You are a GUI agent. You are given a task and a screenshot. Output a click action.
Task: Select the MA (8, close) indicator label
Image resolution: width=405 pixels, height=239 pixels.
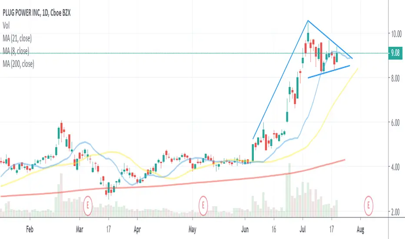[x=16, y=51]
